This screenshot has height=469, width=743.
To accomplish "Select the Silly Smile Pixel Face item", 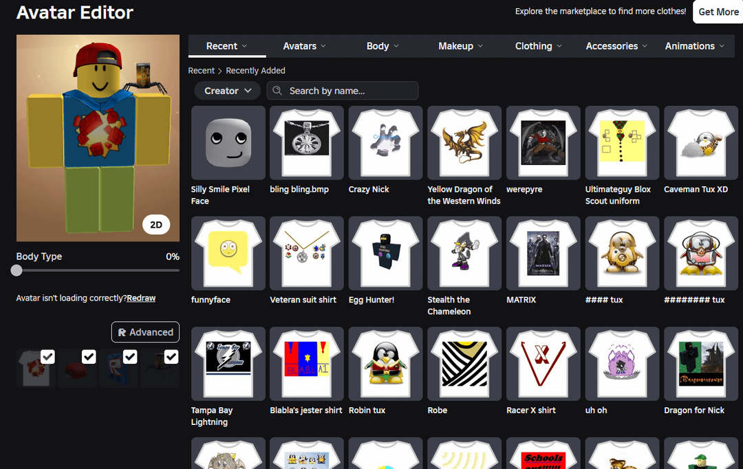I will 228,142.
